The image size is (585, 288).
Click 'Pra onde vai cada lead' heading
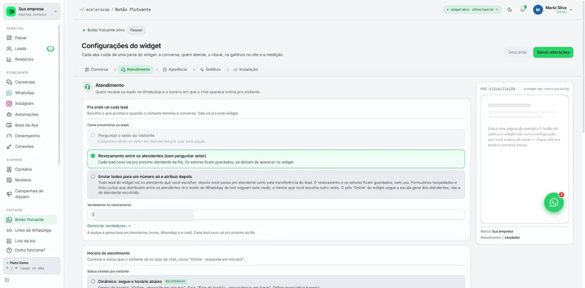click(x=107, y=107)
